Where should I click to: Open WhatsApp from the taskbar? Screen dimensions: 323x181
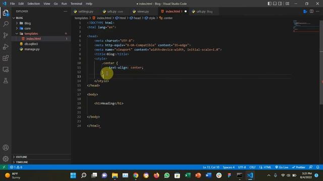167,175
